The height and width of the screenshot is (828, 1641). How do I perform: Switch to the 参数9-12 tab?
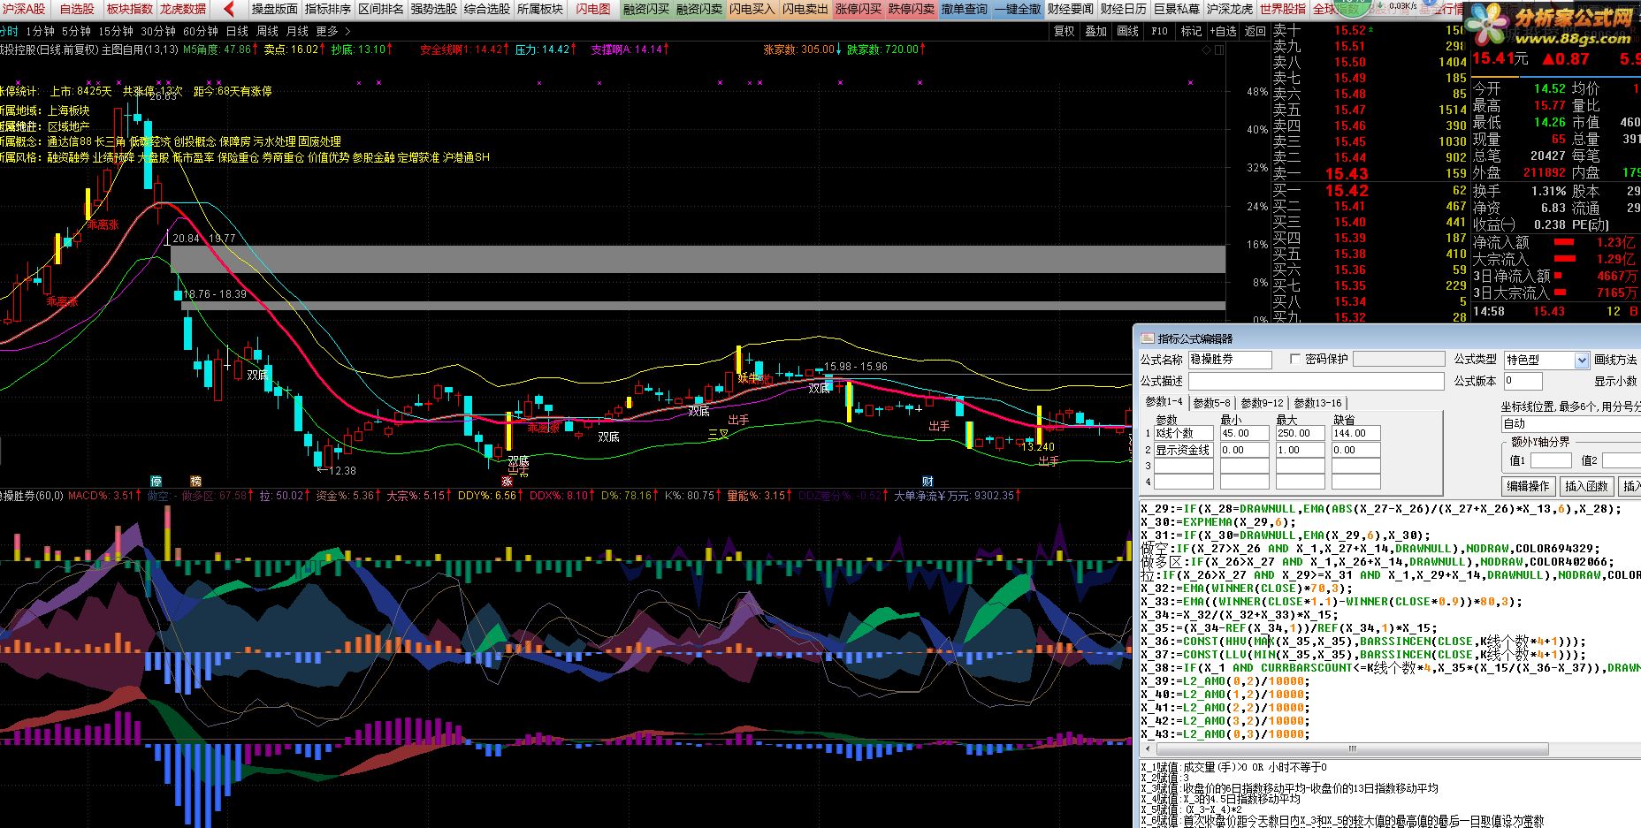pyautogui.click(x=1262, y=403)
